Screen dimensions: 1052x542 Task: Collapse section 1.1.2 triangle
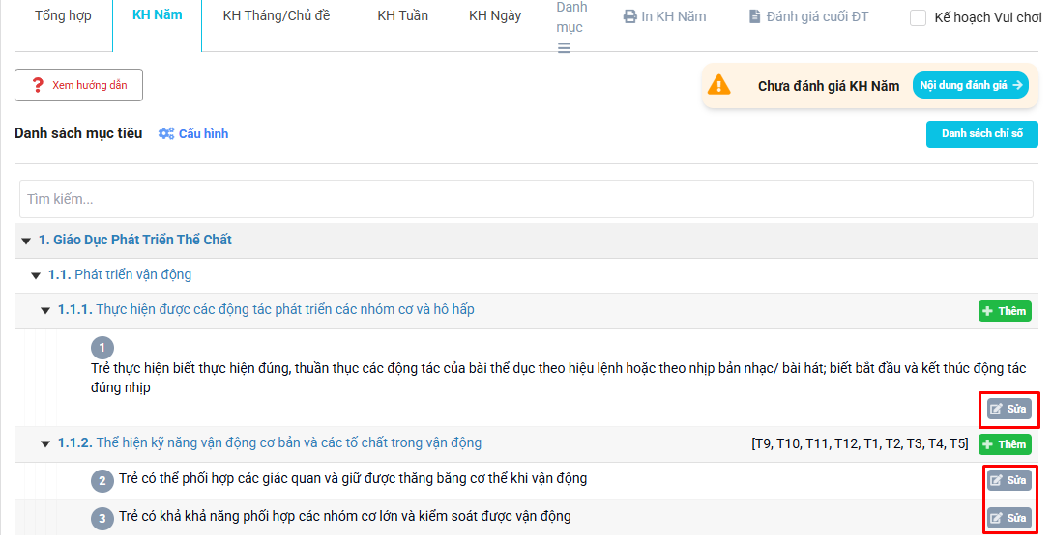pyautogui.click(x=44, y=444)
